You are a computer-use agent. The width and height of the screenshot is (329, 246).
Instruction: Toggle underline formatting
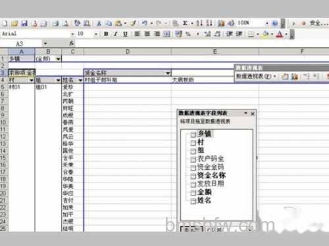tap(125, 34)
